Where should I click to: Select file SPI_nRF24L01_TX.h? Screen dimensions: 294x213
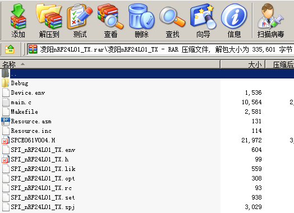pyautogui.click(x=40, y=159)
